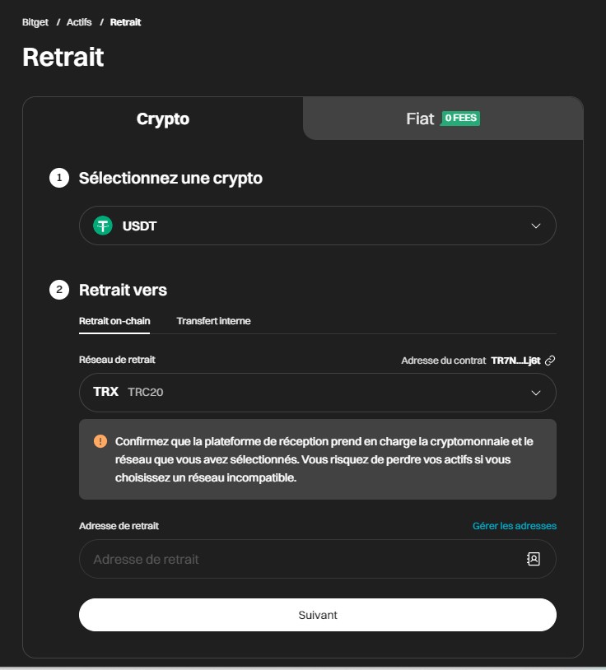Click the step 2 numbered circle

pyautogui.click(x=58, y=290)
